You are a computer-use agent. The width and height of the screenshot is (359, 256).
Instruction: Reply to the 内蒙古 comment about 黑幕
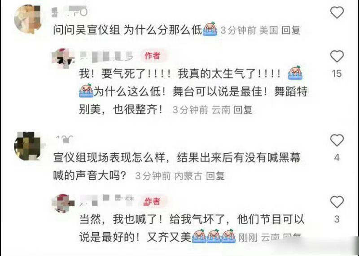[215, 176]
